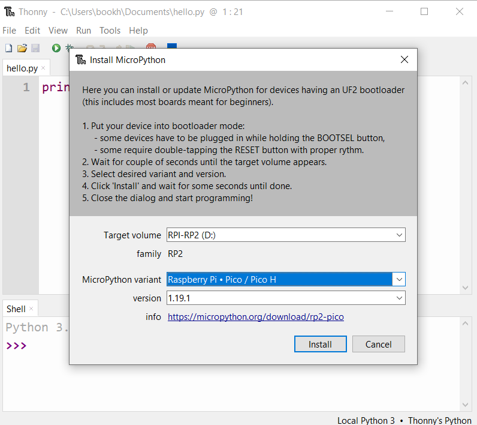The height and width of the screenshot is (425, 477).
Task: Close the hello.py editor tab
Action: (x=43, y=68)
